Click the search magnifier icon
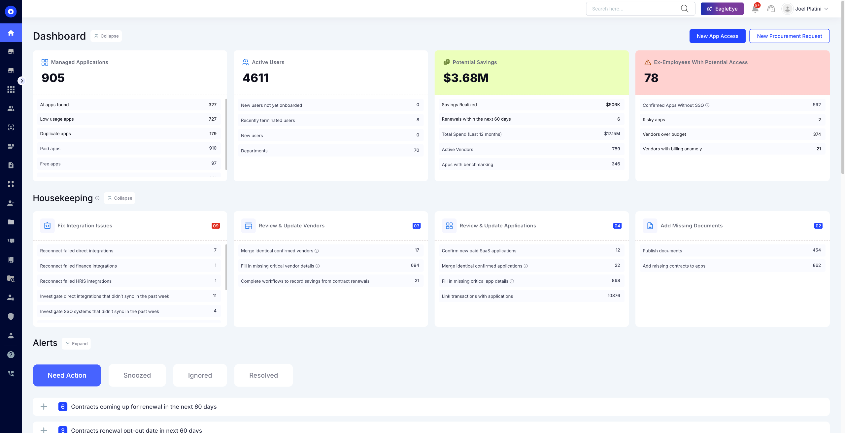The image size is (845, 433). point(685,9)
